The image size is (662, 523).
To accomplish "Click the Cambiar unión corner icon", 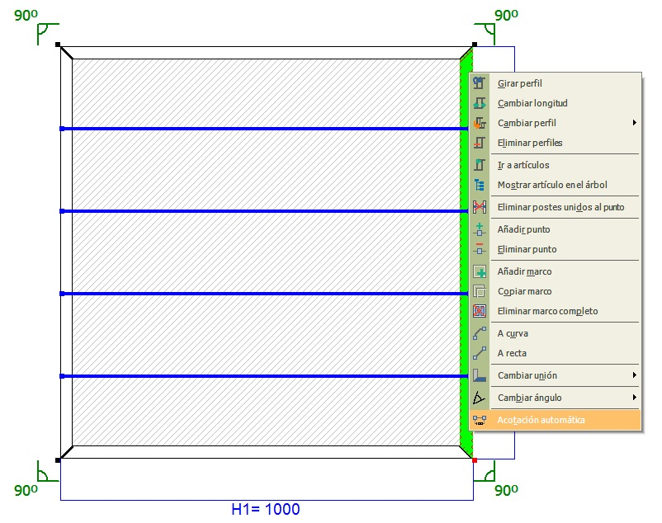I will 480,375.
